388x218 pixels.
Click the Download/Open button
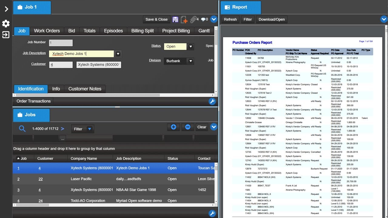[x=272, y=19]
